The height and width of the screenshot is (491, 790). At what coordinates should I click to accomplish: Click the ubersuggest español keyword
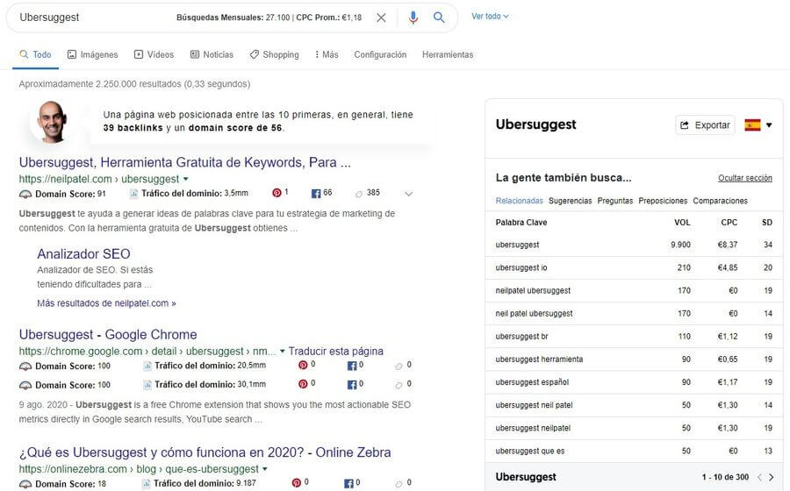532,382
